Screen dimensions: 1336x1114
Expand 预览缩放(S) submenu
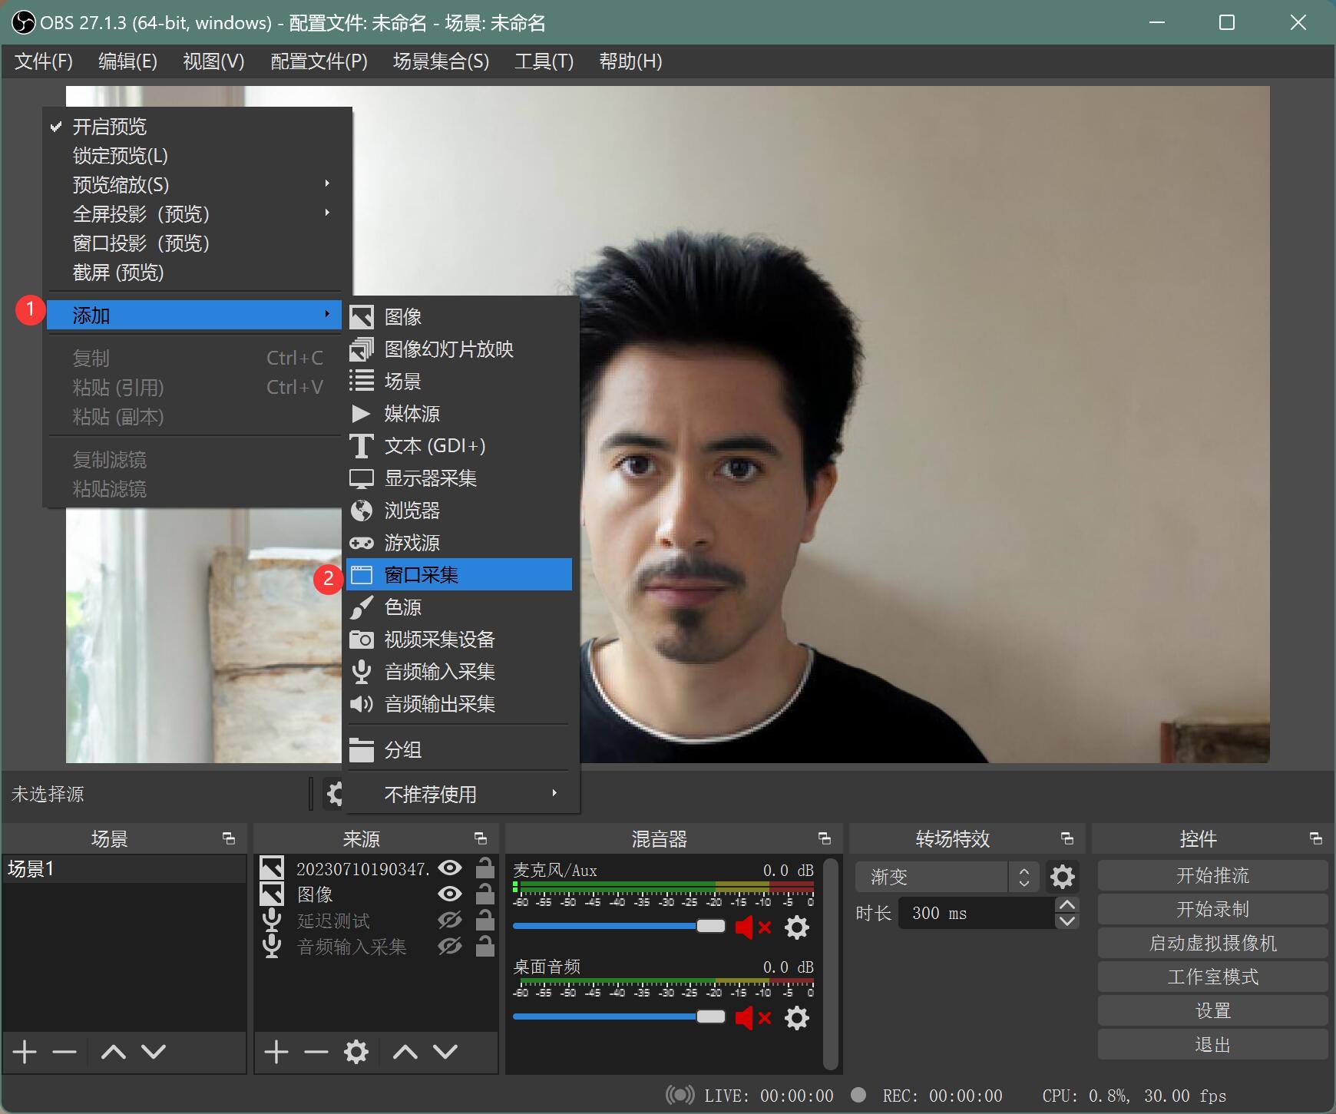[x=194, y=184]
